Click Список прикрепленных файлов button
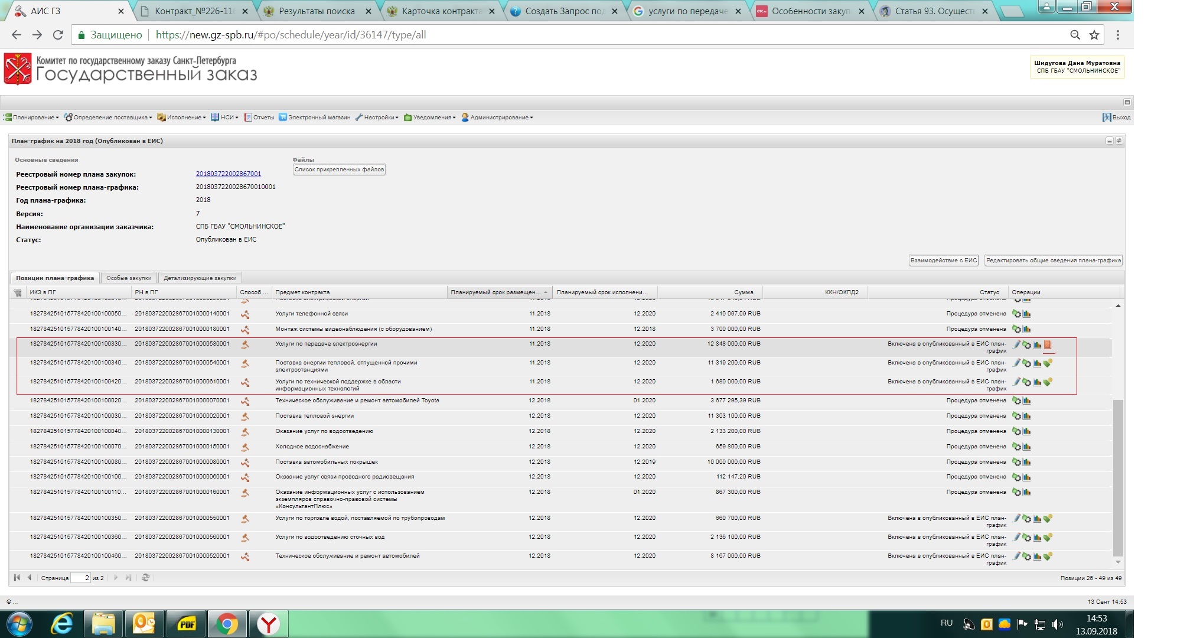The image size is (1200, 638). pos(339,170)
